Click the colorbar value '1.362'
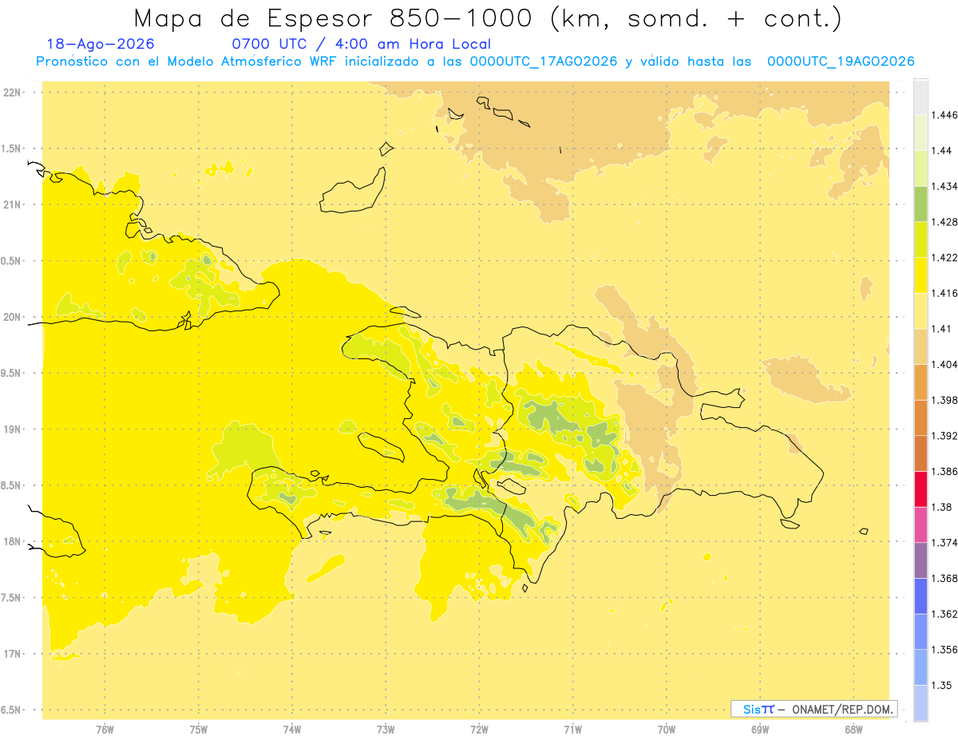Screen dimensions: 958x740 click(x=944, y=614)
